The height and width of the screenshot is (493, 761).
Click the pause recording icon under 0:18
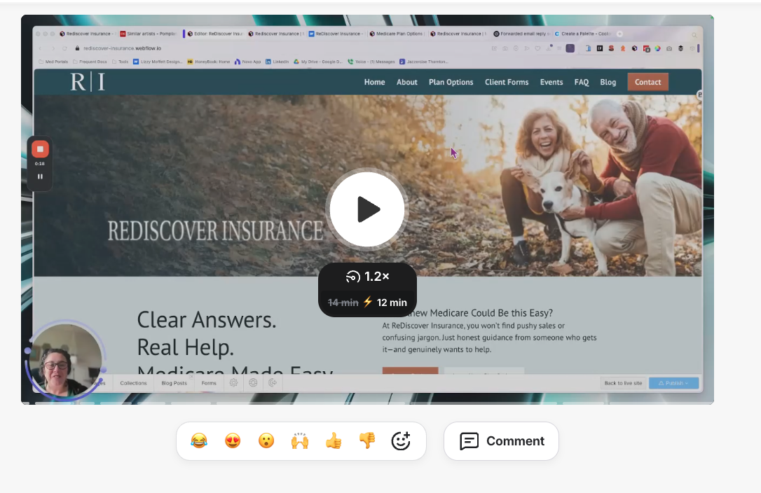tap(40, 176)
